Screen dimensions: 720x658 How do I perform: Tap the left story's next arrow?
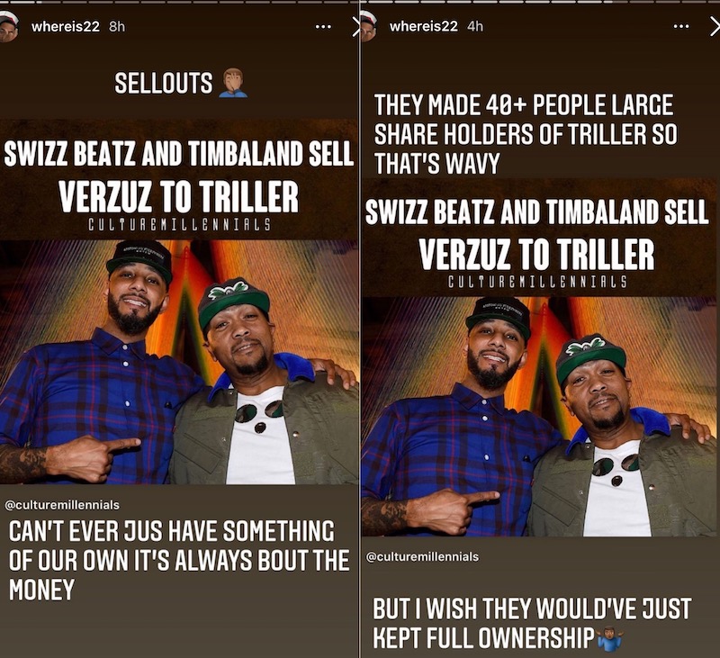tap(356, 28)
